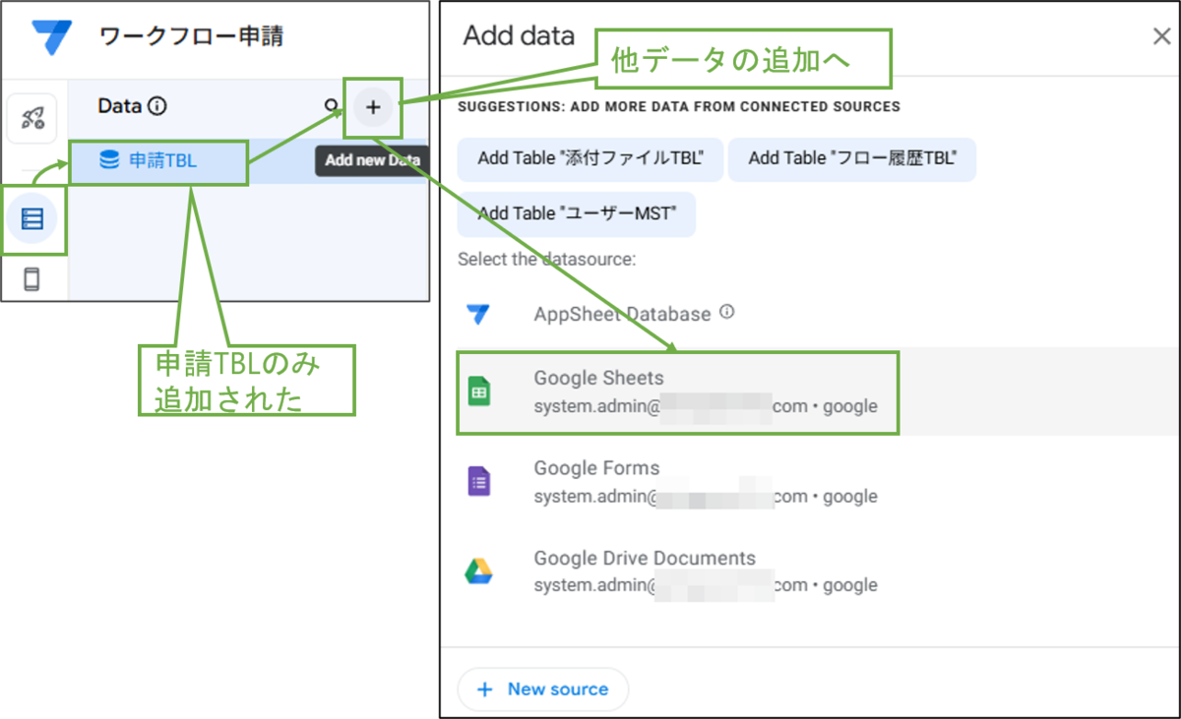Viewport: 1181px width, 719px height.
Task: Add Table フロー履歴TBL
Action: click(x=852, y=158)
